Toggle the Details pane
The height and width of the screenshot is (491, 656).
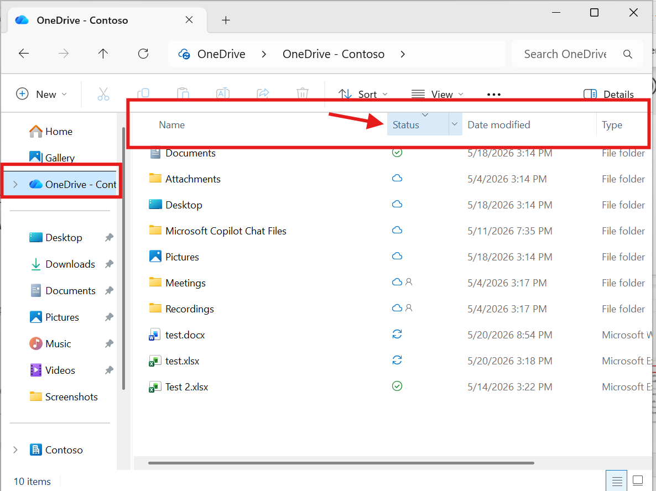[x=609, y=94]
